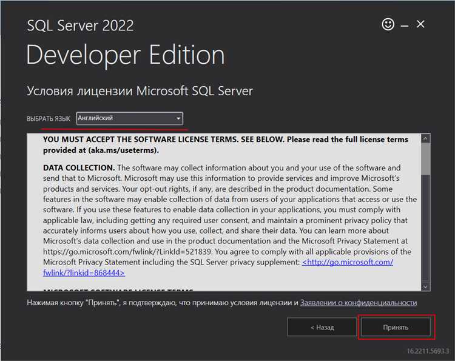The image size is (455, 361).
Task: Click the Условия лицензии Microsoft SQL Server heading
Action: pos(140,91)
